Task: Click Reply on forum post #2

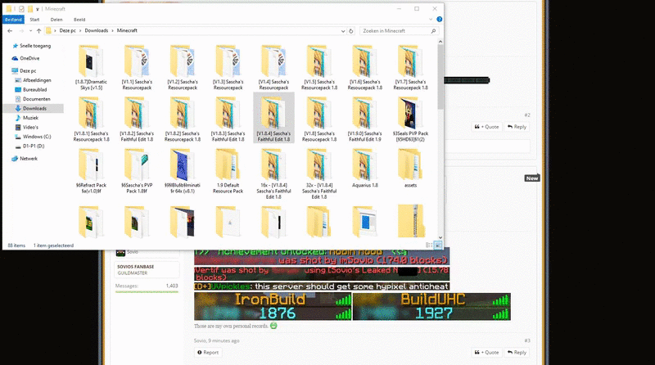Action: [x=517, y=127]
